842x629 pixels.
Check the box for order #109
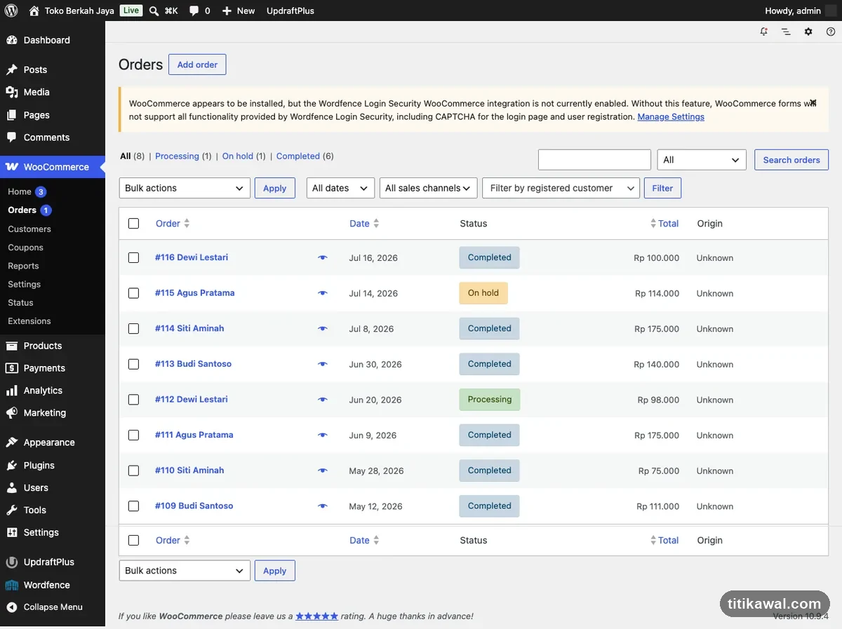[133, 506]
